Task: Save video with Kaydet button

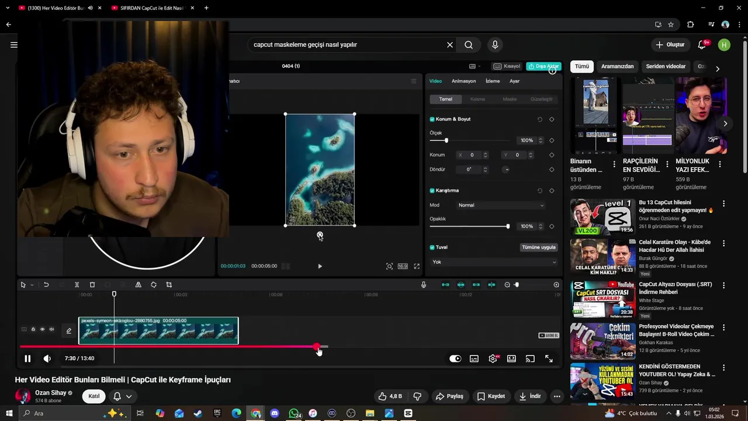Action: pos(491,396)
